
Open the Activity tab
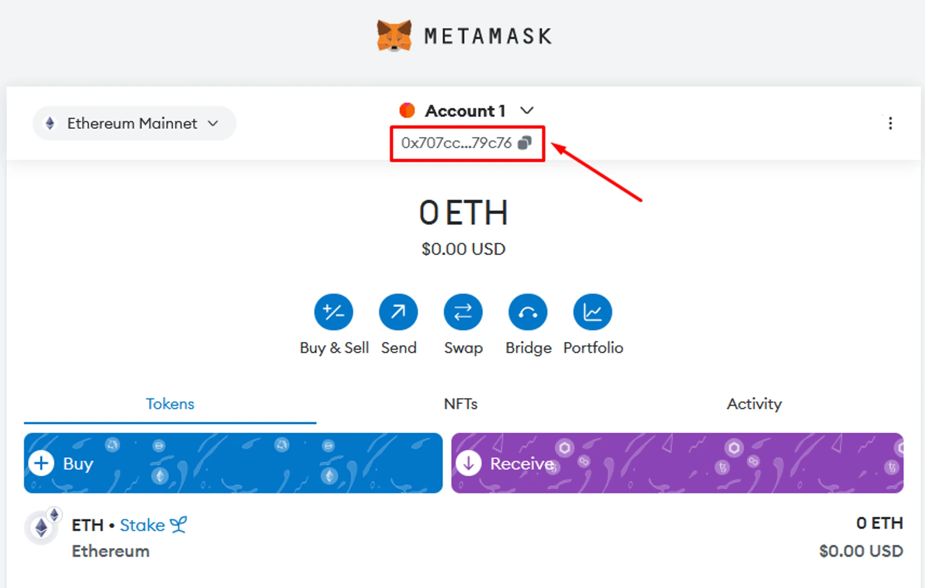tap(754, 404)
